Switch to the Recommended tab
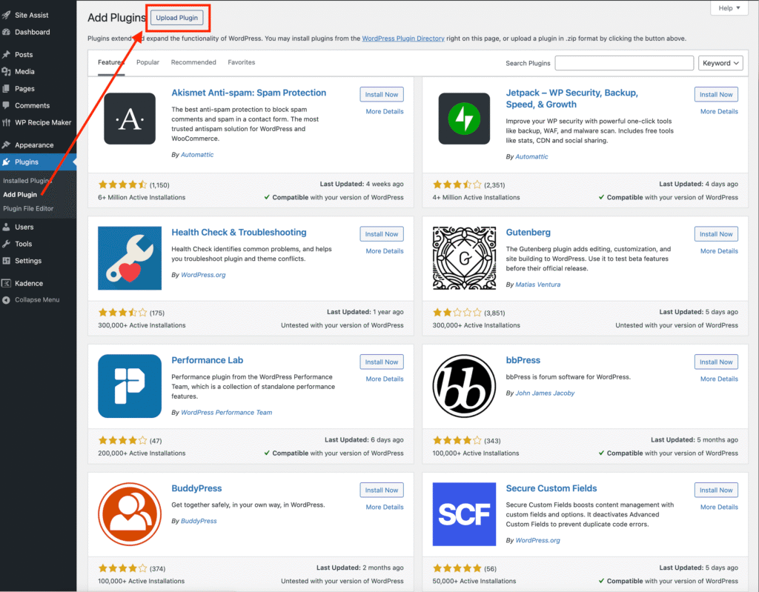 [x=193, y=63]
